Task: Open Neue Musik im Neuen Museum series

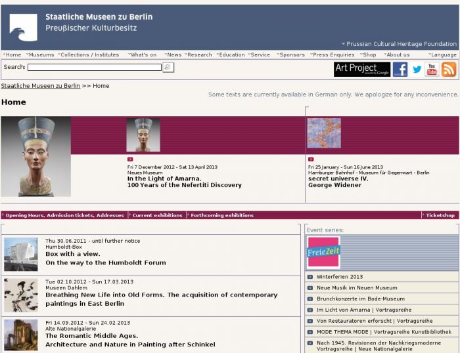Action: click(357, 288)
